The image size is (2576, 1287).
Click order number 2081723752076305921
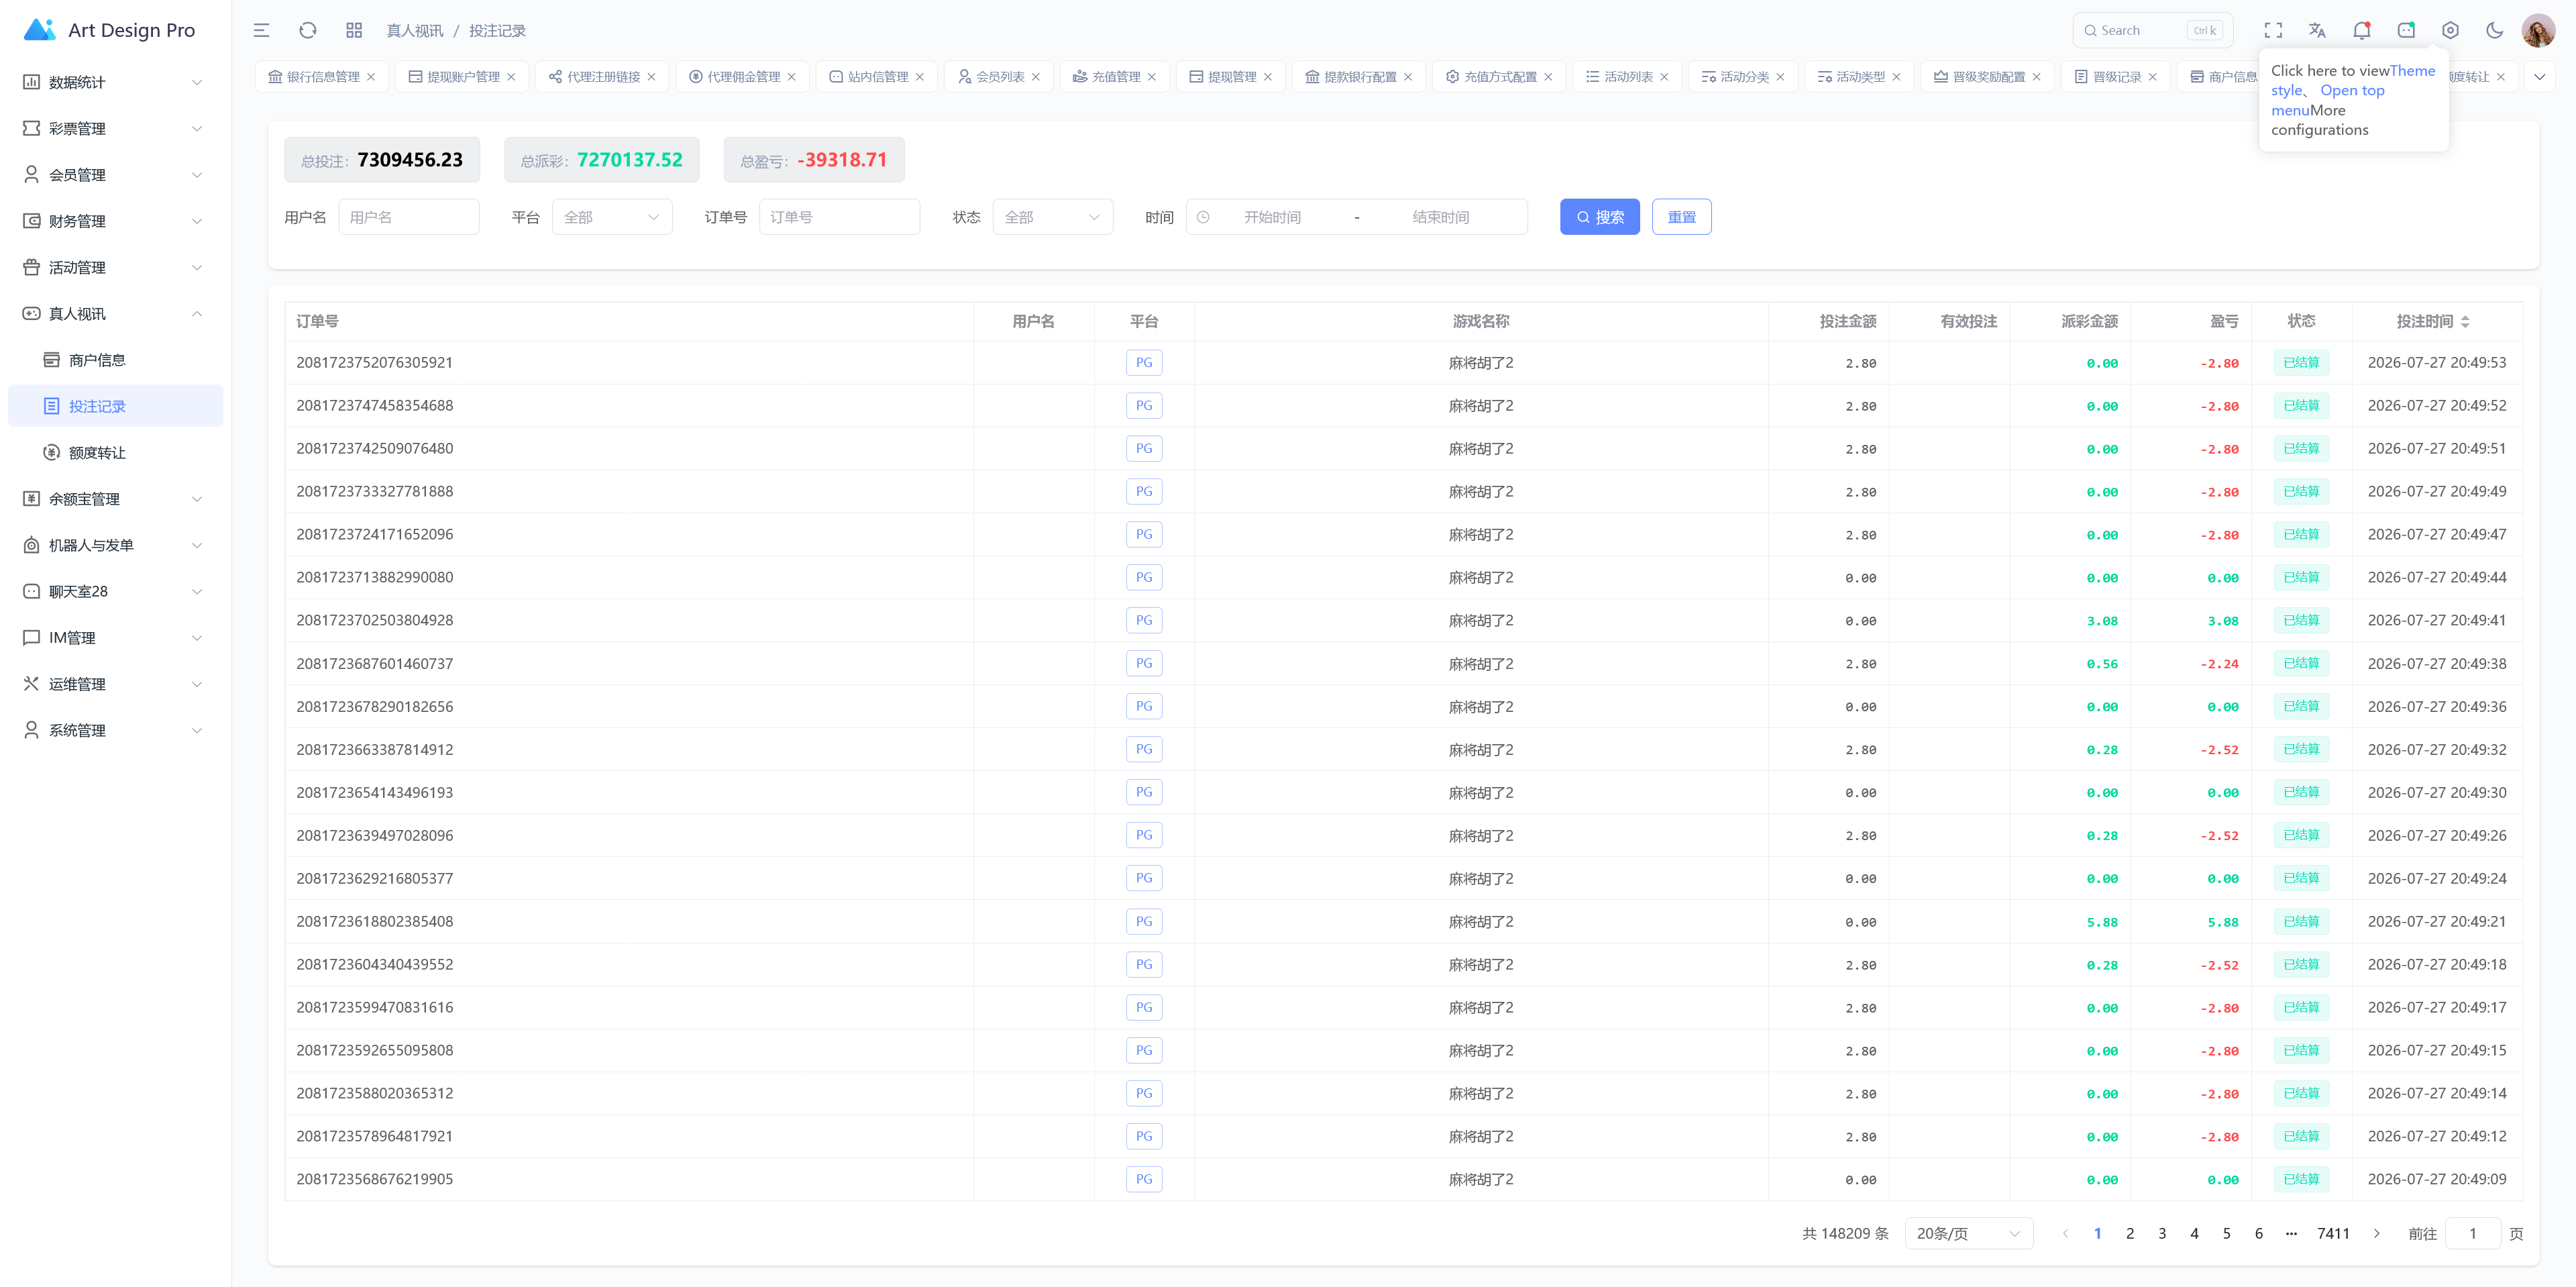click(x=374, y=362)
